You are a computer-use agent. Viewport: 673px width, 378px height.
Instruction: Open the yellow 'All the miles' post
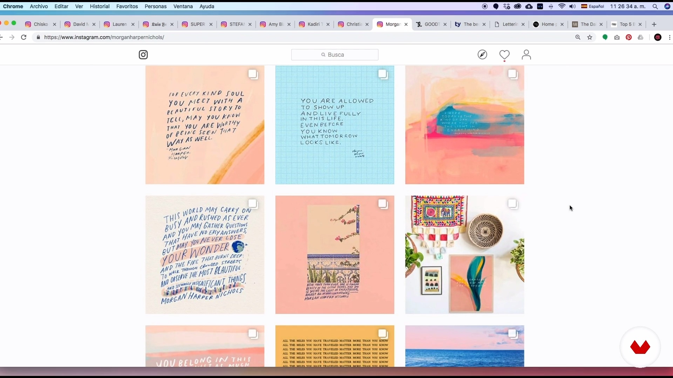point(335,346)
